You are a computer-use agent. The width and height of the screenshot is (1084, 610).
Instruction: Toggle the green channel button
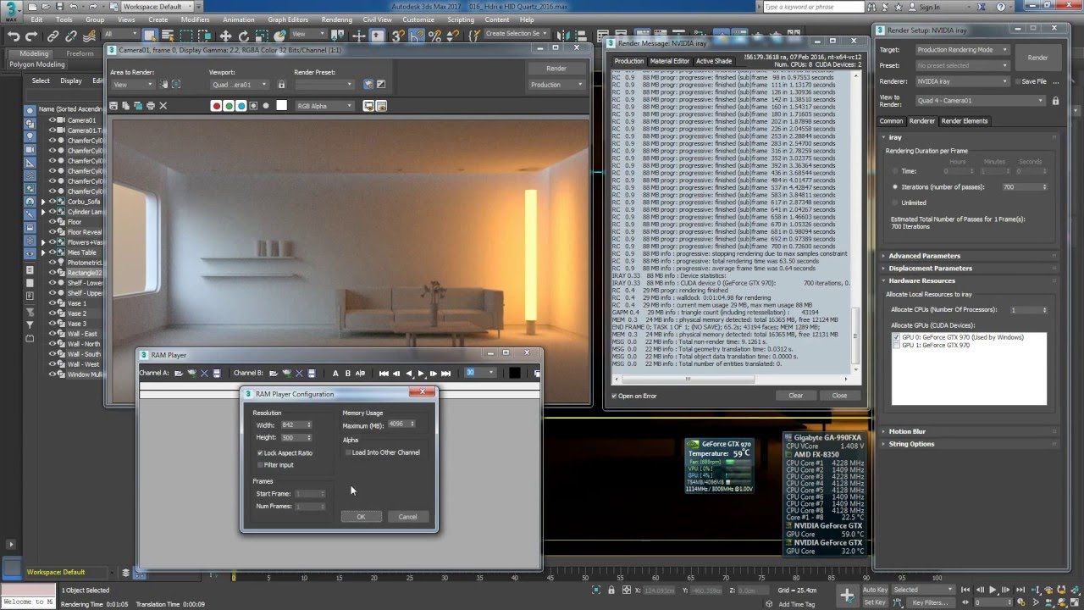point(229,106)
